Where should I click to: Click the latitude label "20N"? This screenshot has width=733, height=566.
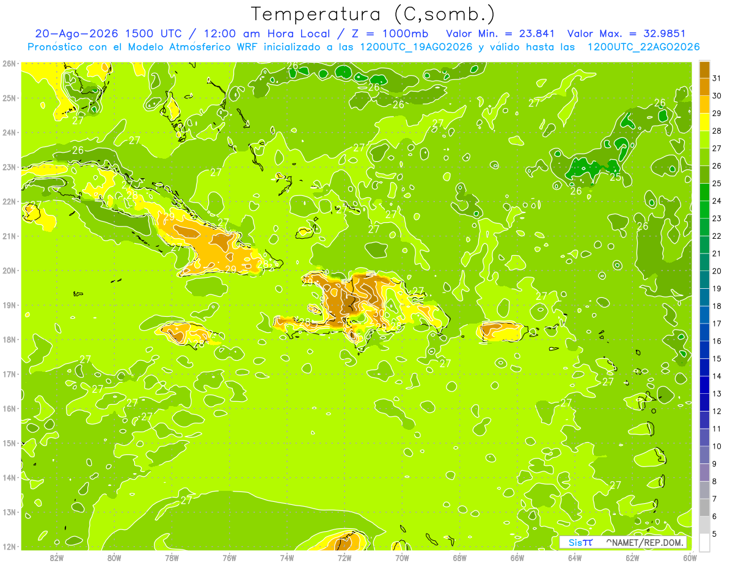(9, 270)
